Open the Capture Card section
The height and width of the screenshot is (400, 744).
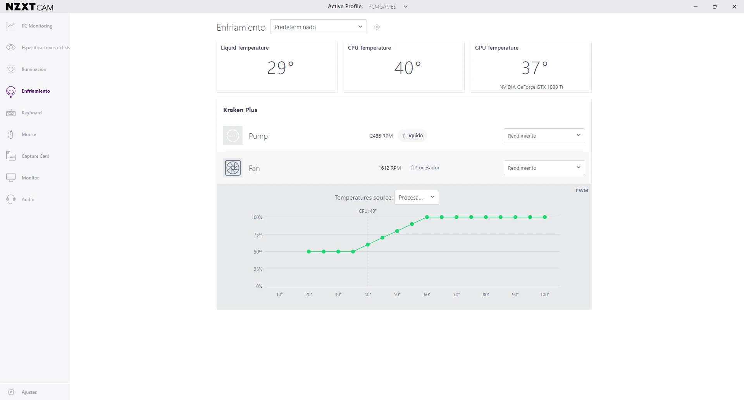click(x=36, y=156)
